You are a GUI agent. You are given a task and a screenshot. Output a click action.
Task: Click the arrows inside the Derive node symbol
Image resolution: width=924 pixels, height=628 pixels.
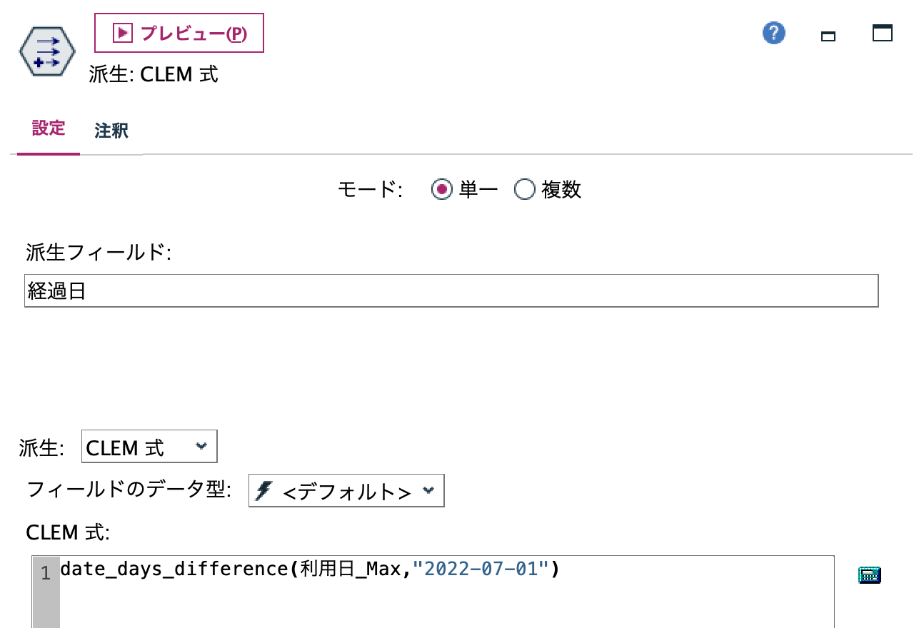pyautogui.click(x=49, y=51)
